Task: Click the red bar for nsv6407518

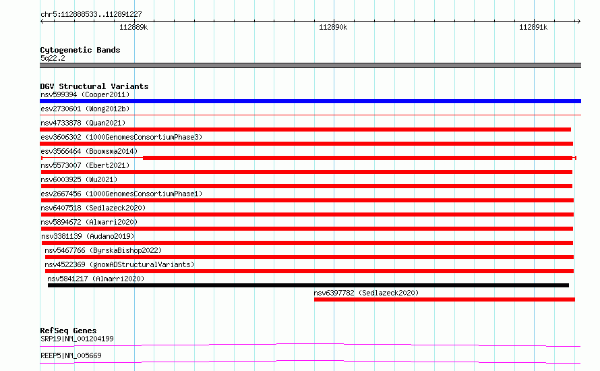Action: point(307,215)
